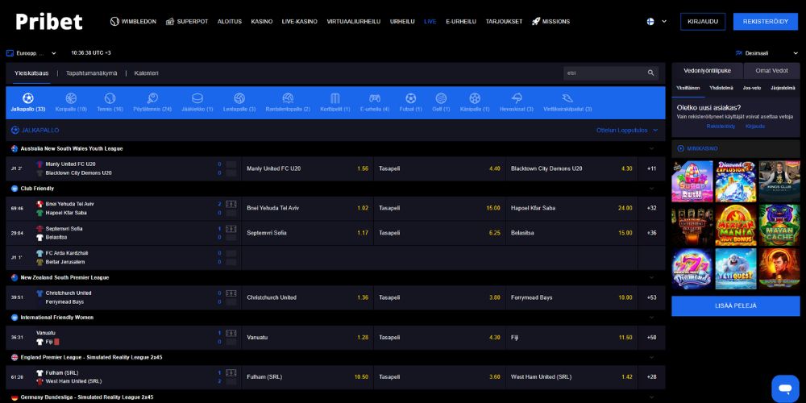Click the Minikasino play icon
This screenshot has height=403, width=806.
(680, 148)
